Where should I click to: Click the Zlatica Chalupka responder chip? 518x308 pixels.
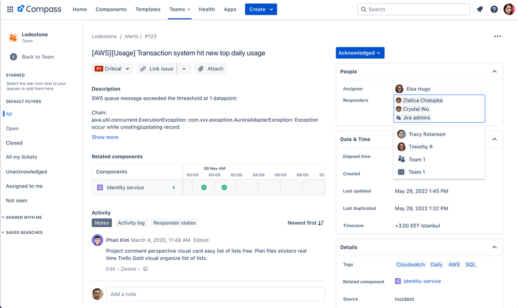click(419, 100)
